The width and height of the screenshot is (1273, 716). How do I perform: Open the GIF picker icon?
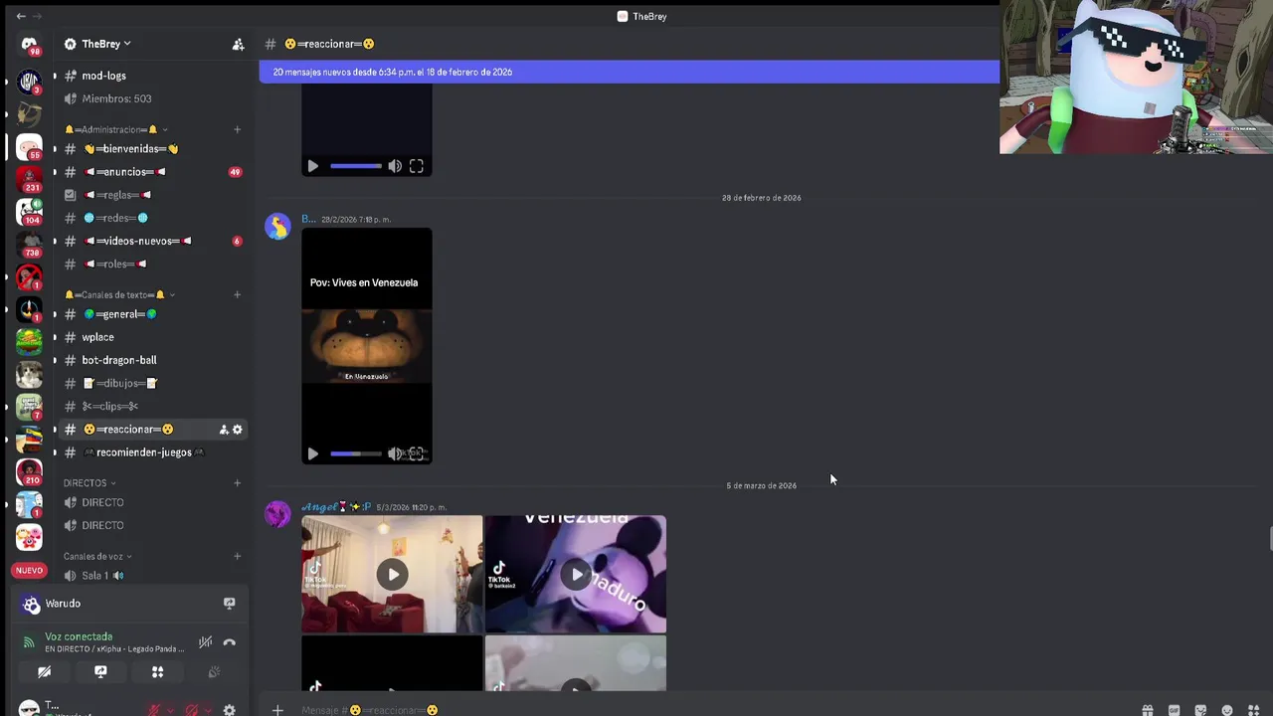click(x=1174, y=710)
